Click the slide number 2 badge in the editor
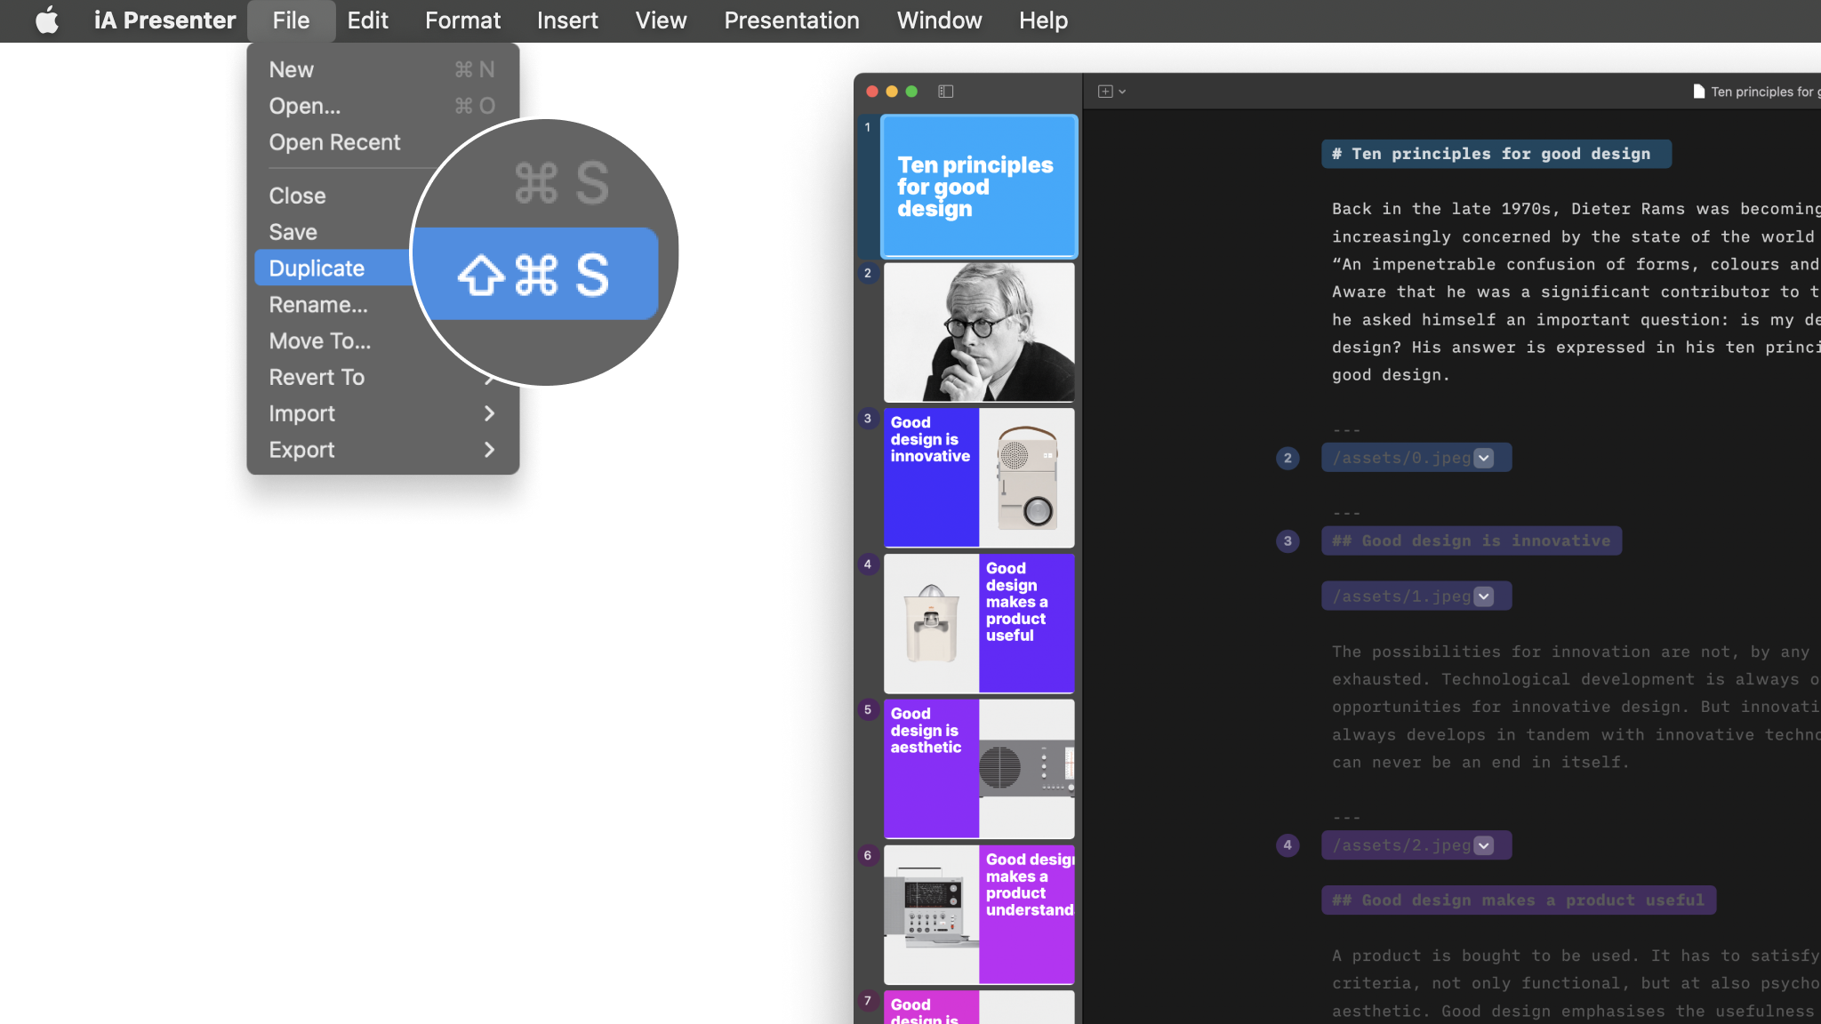The image size is (1821, 1024). pos(1288,458)
